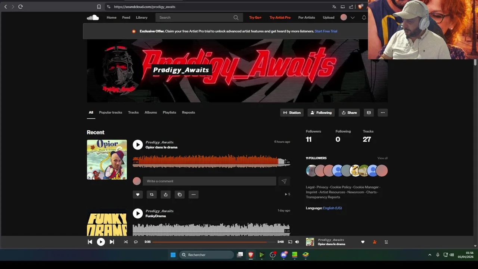
Task: Open the three-dots menu beside Share
Action: (382, 112)
